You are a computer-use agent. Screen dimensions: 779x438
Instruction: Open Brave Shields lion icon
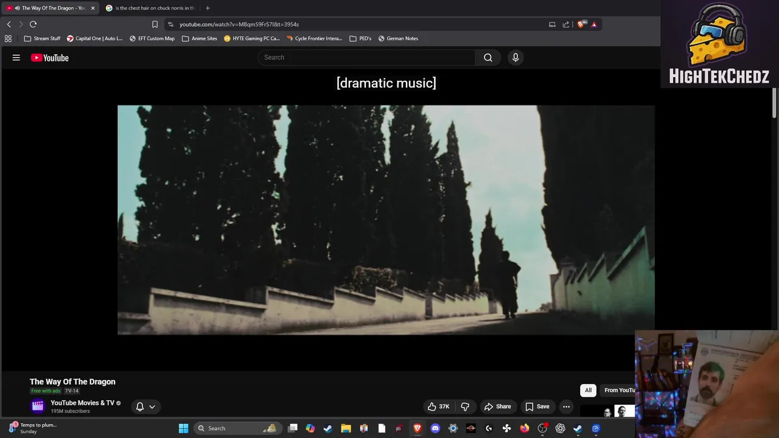(581, 24)
